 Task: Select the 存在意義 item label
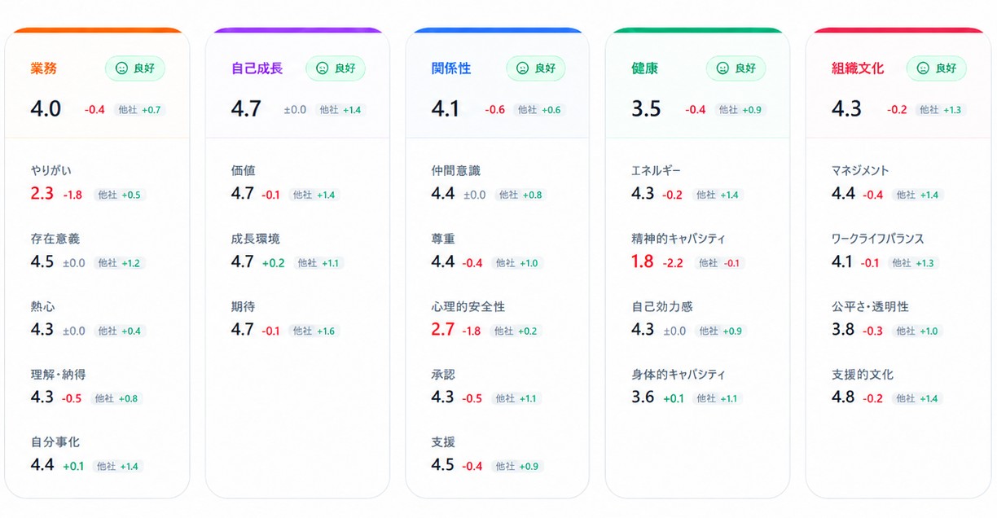pyautogui.click(x=55, y=239)
